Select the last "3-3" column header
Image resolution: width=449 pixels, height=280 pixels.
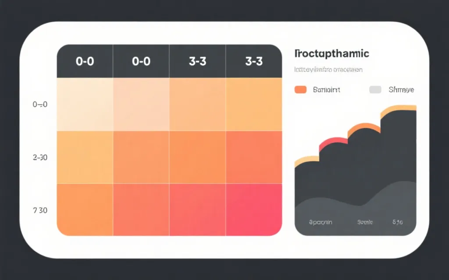click(253, 61)
